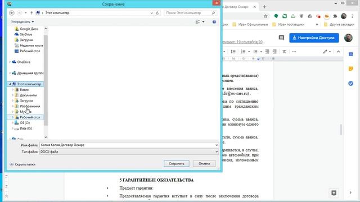Open line spacing tool in Docs toolbar

(x=233, y=52)
